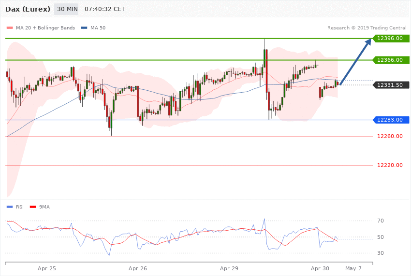
Task: Click the red 9MA legend swatch
Action: tap(33, 207)
